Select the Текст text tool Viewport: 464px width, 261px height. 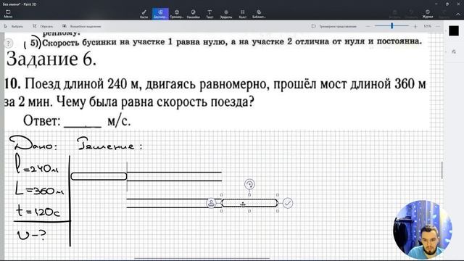pyautogui.click(x=210, y=14)
